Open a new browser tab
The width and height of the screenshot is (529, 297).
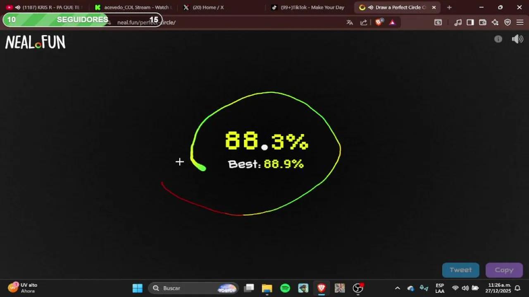[449, 7]
